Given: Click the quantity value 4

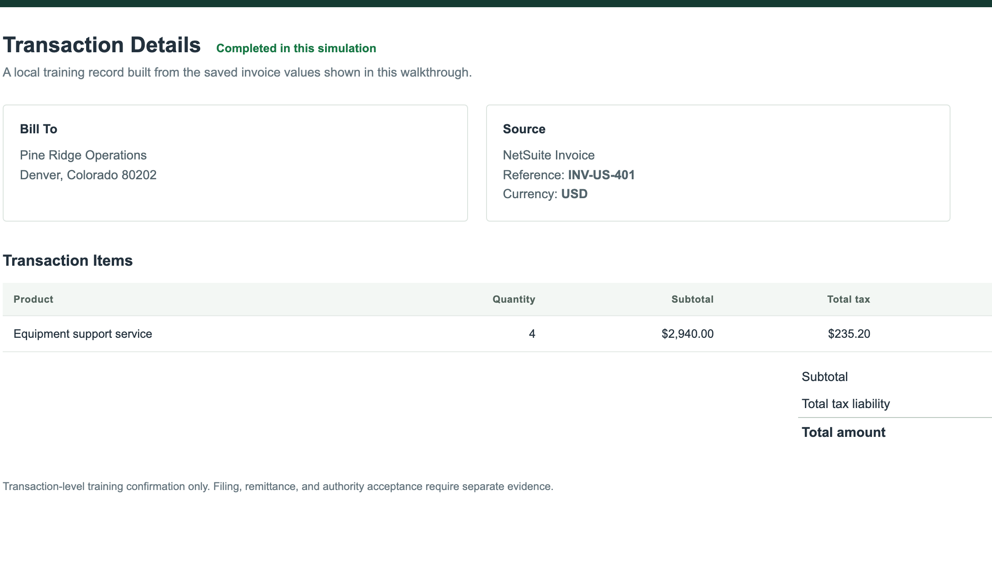Looking at the screenshot, I should (x=532, y=334).
